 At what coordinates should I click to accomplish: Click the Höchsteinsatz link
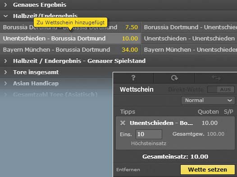coord(149,143)
